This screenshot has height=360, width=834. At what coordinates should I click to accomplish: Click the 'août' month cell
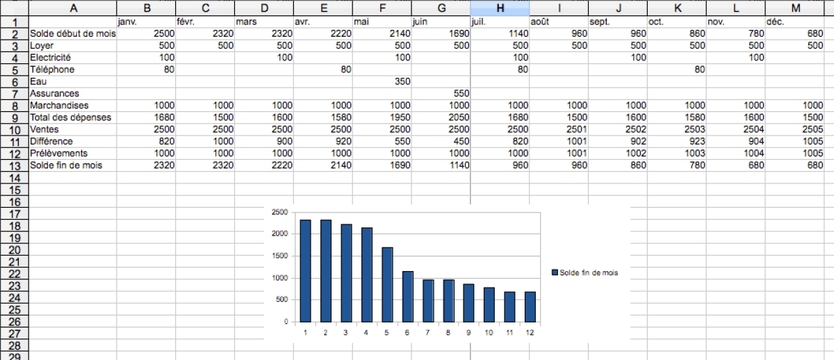559,22
